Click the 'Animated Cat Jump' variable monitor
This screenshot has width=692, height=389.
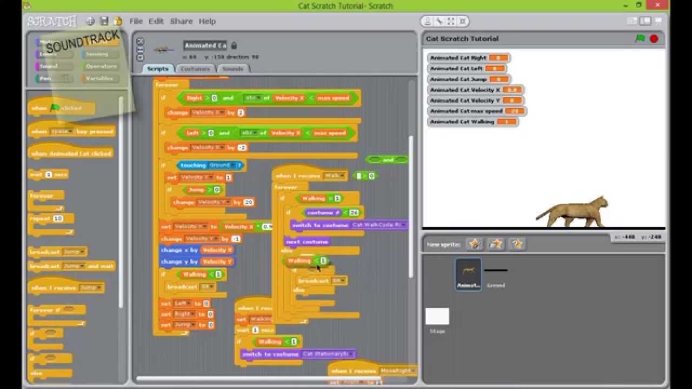[x=469, y=79]
